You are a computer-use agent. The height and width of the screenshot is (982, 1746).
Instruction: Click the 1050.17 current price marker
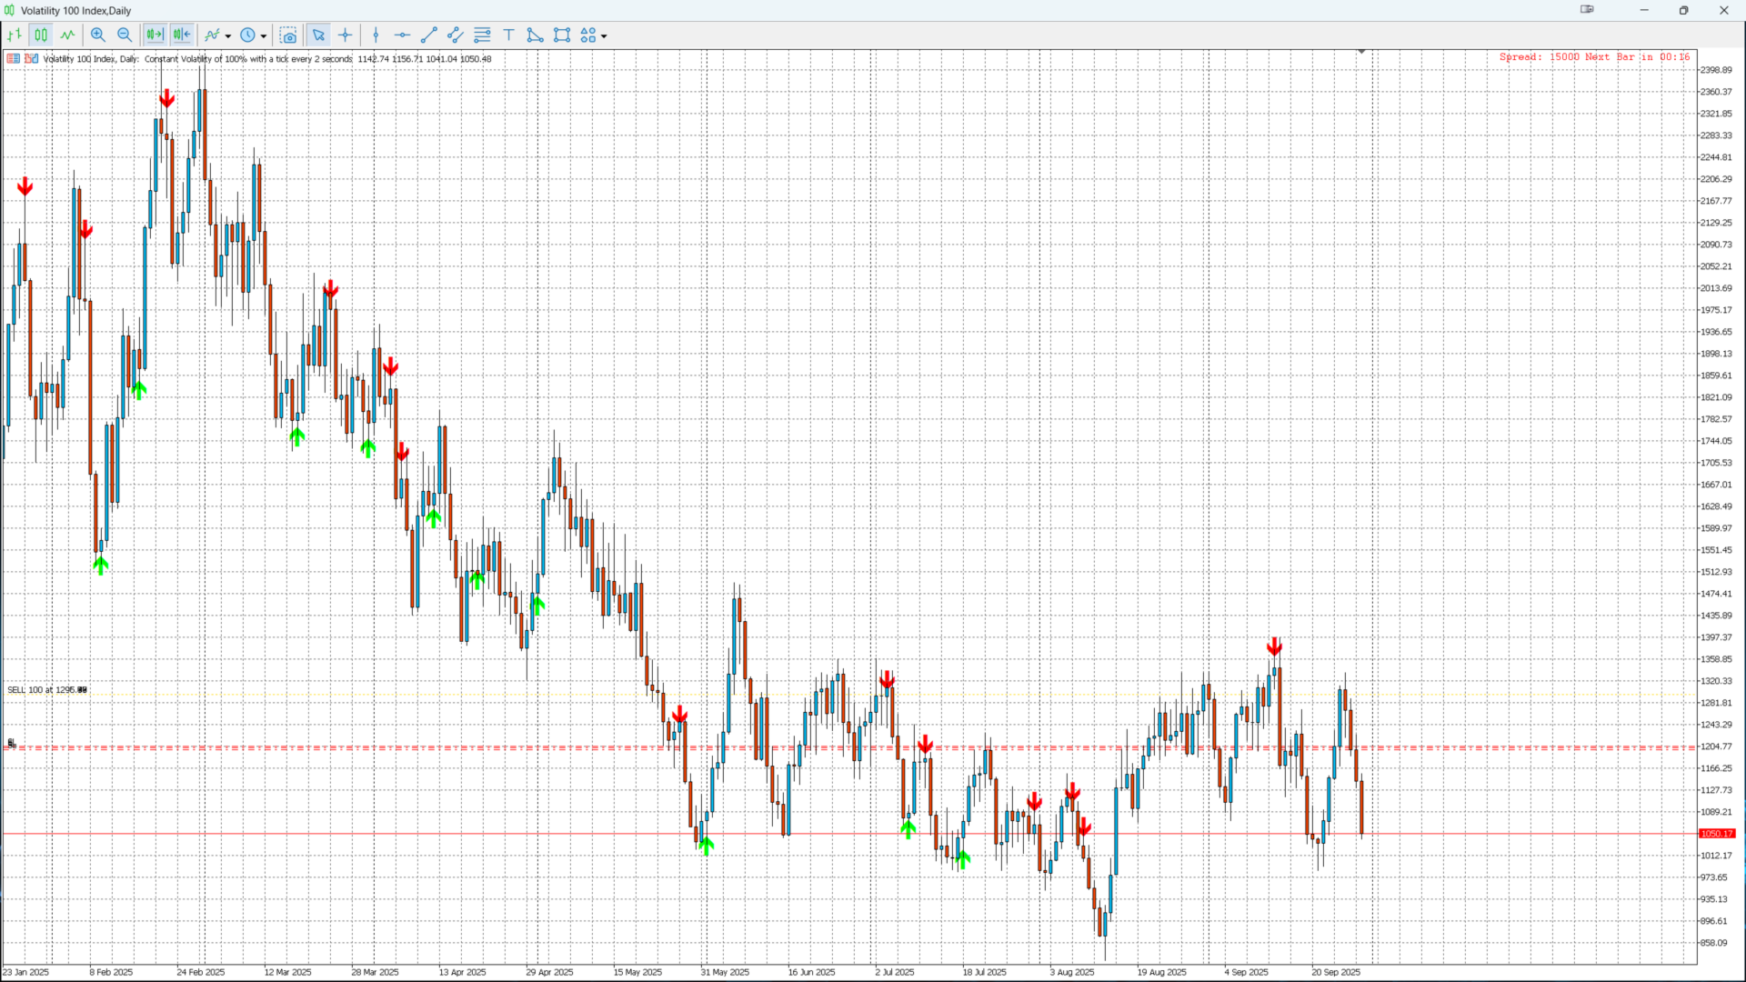pos(1717,834)
